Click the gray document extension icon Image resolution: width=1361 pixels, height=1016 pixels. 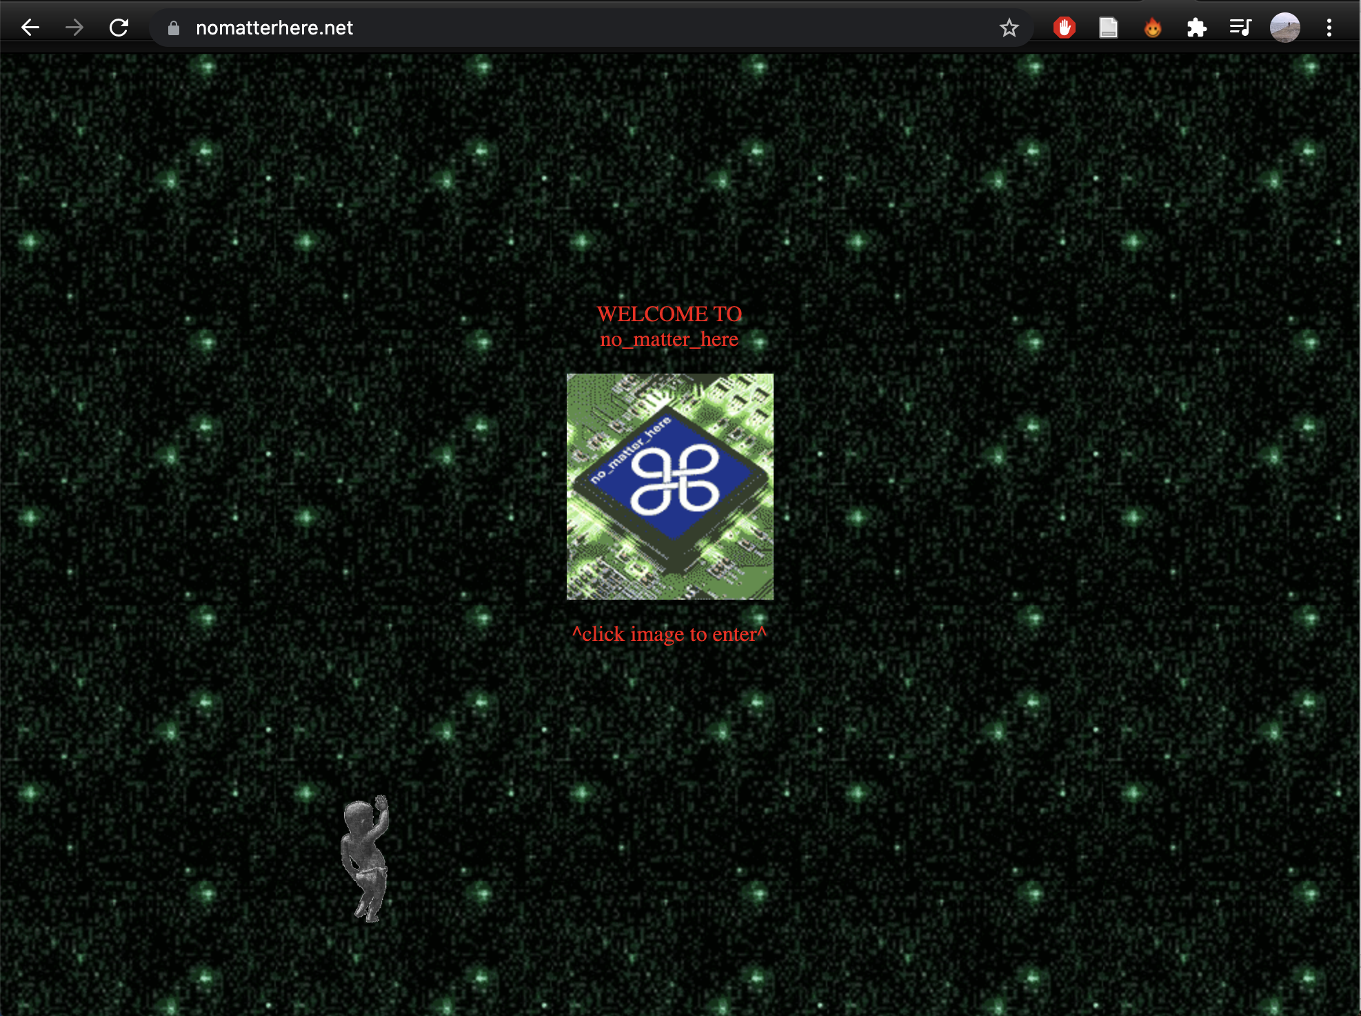pos(1108,28)
